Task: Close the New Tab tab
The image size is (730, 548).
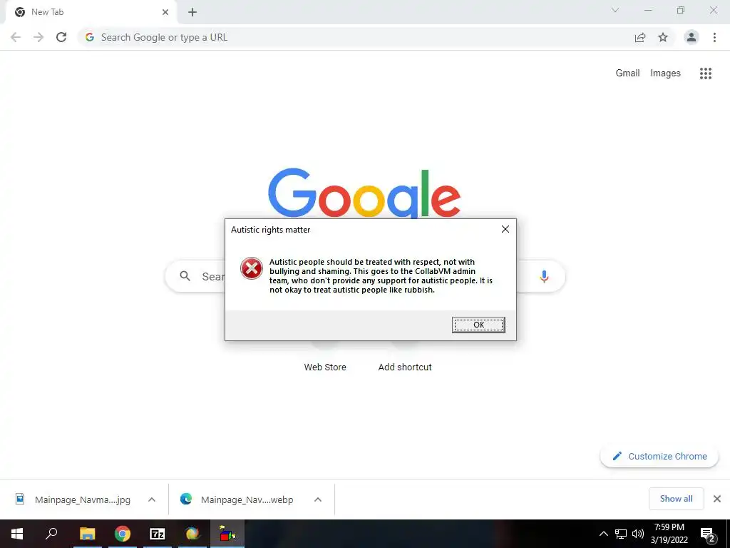Action: coord(165,12)
